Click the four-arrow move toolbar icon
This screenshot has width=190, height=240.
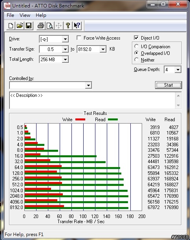point(58,25)
